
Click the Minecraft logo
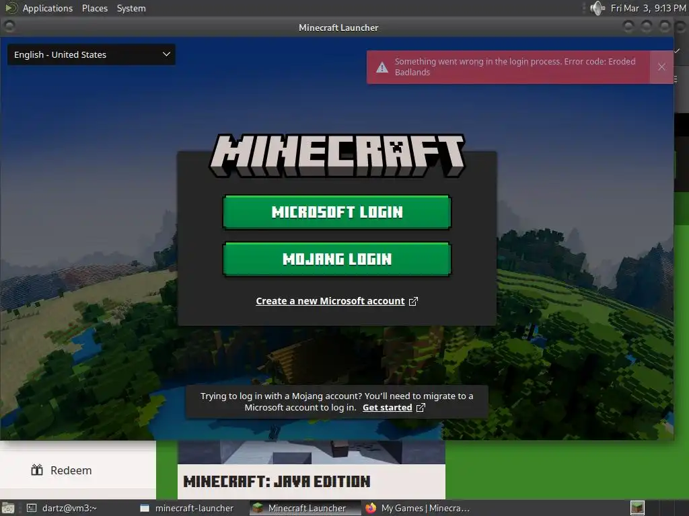[337, 156]
